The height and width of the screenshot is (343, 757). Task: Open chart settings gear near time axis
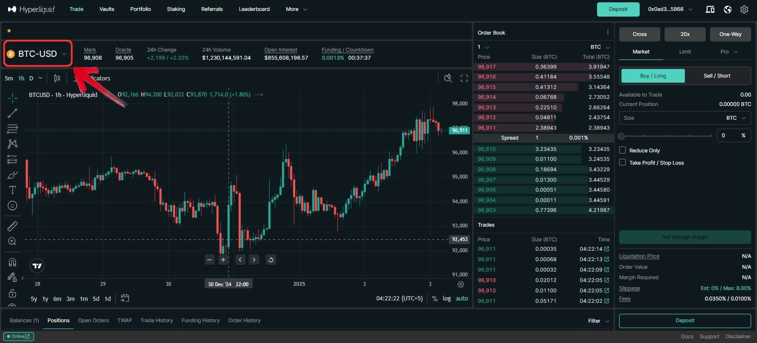pyautogui.click(x=461, y=284)
